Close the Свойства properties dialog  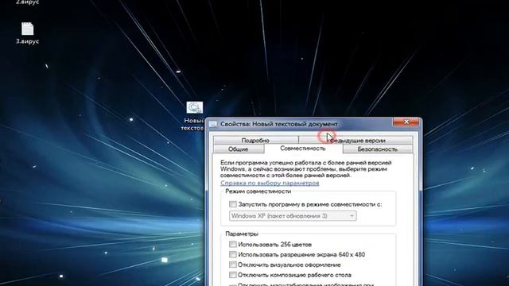(406, 122)
